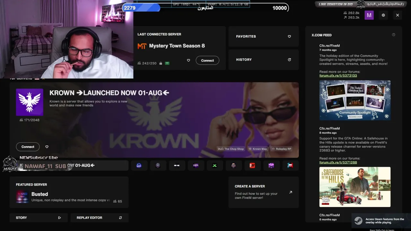This screenshot has height=231, width=411.
Task: Click the 242/250 player count
Action: coord(147,63)
